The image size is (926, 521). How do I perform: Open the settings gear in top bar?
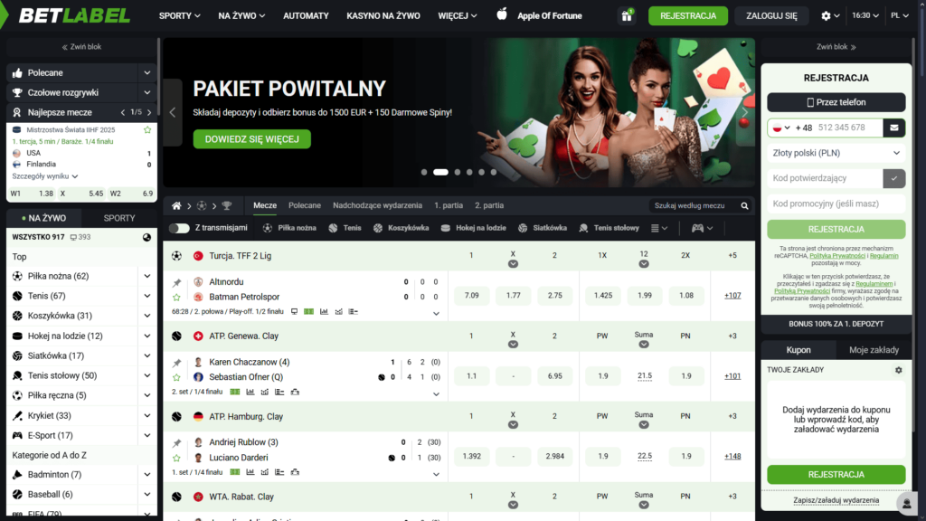[825, 15]
